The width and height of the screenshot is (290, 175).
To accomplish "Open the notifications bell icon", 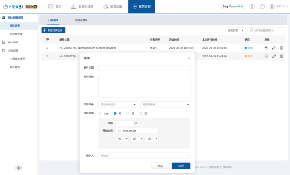I will [x=252, y=6].
